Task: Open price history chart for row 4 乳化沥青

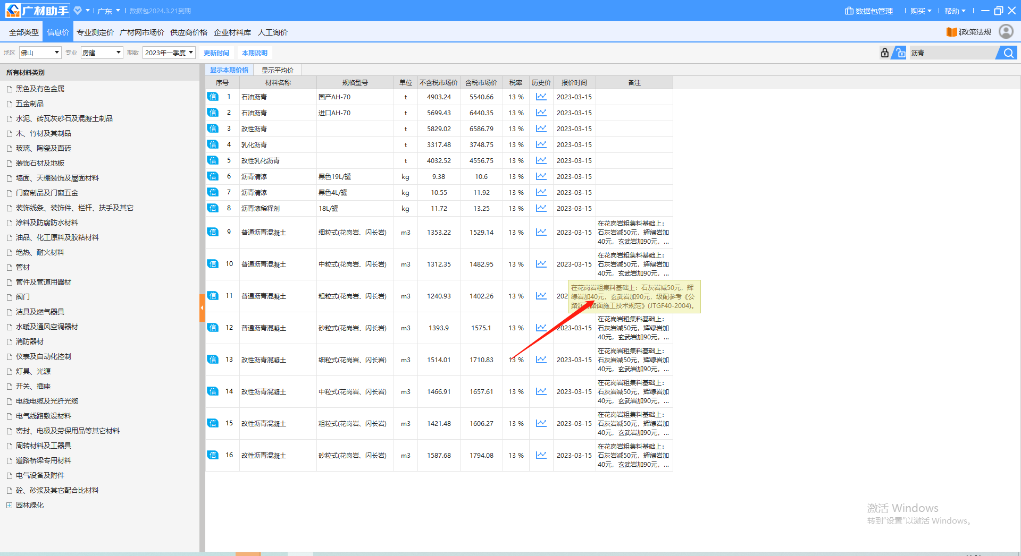Action: point(541,144)
